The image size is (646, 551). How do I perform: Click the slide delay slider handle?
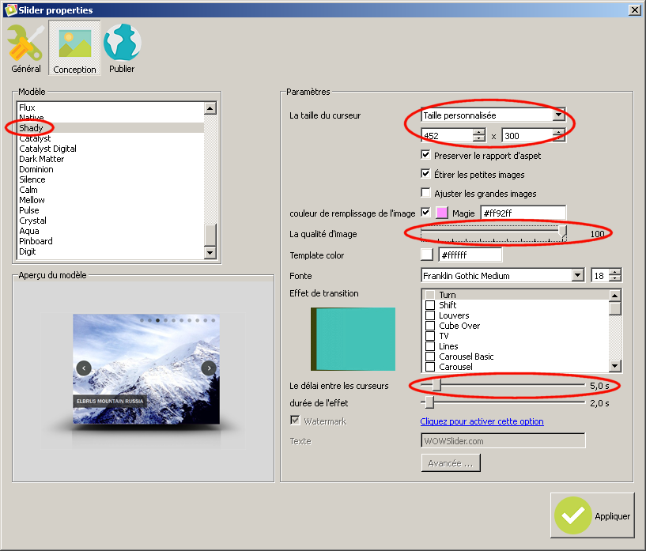(436, 385)
